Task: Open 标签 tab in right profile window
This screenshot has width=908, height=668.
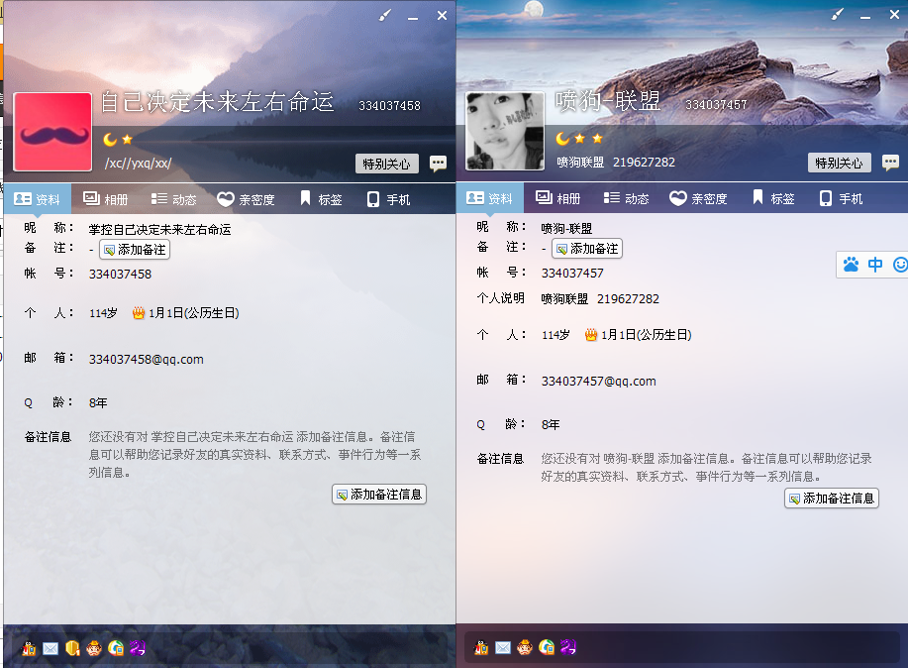Action: 773,198
